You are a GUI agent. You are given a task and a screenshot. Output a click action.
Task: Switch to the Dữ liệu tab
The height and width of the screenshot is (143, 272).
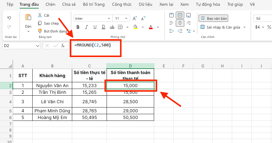146,4
